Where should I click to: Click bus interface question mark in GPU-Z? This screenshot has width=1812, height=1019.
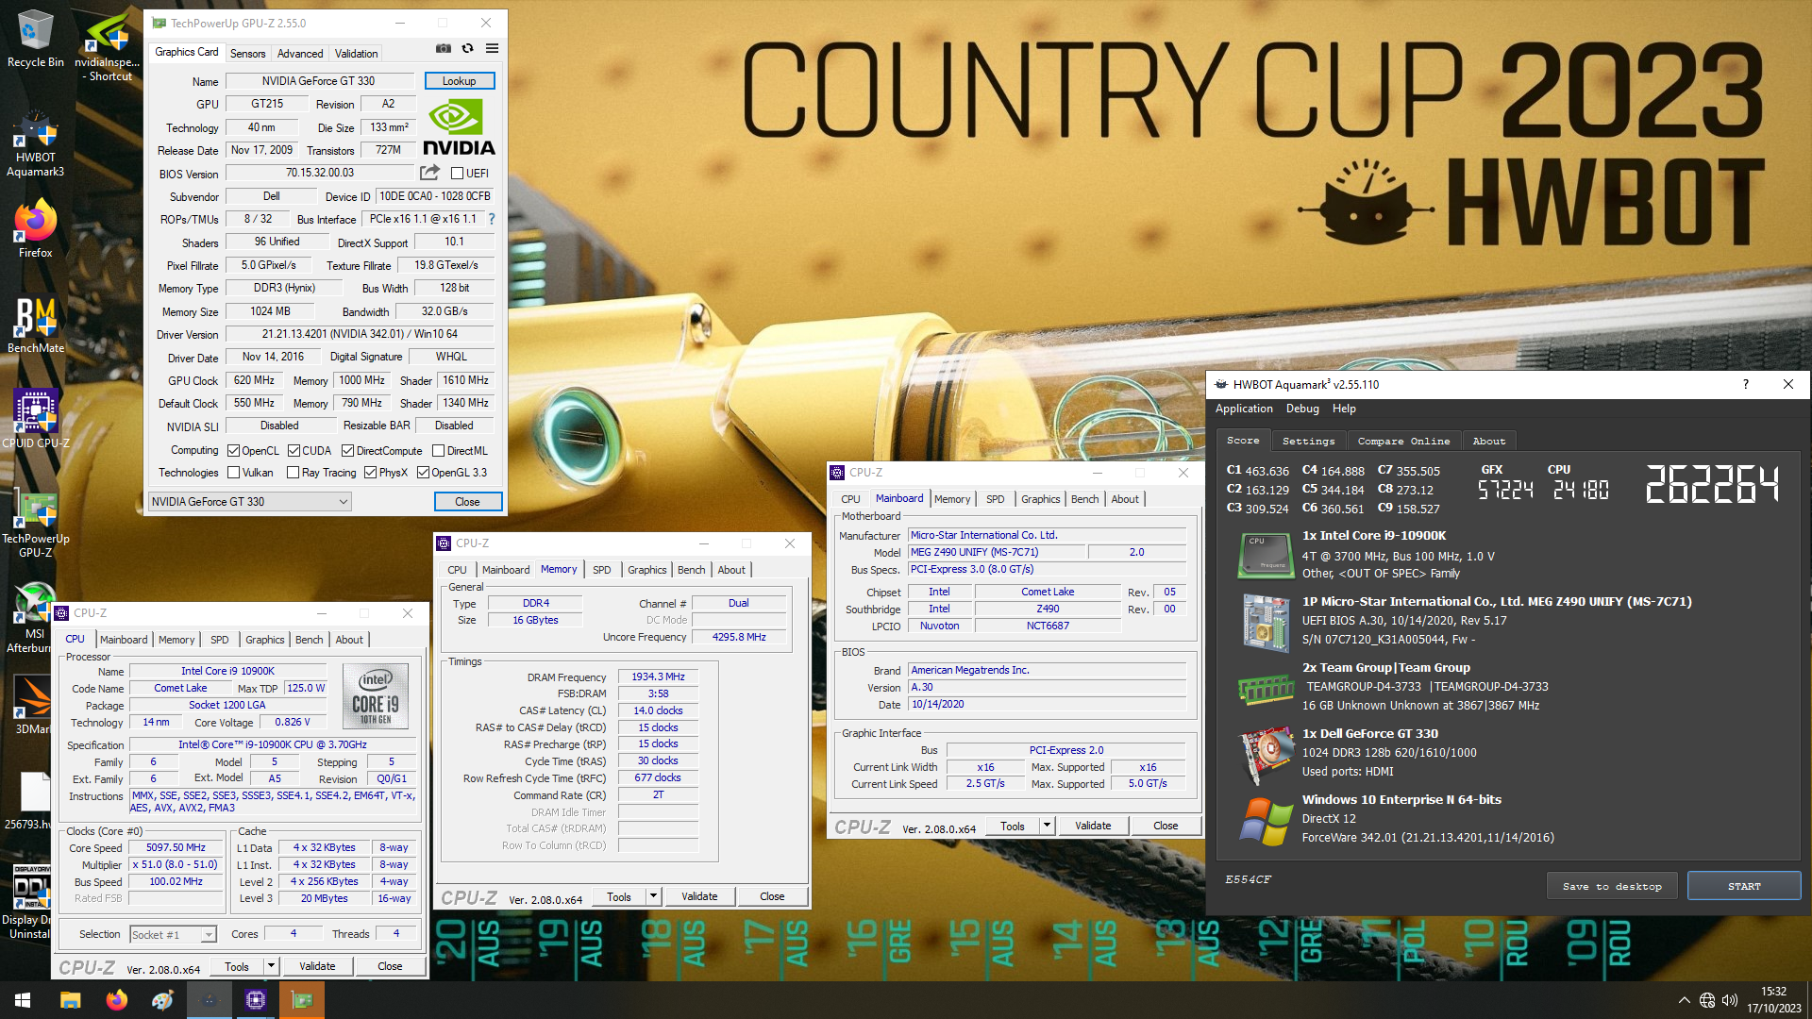tap(491, 219)
